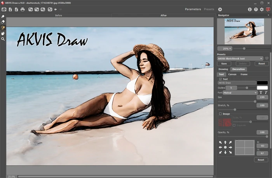Move text to top-right with diagonal arrow
Screen dimensions: 272x178
click(230, 142)
